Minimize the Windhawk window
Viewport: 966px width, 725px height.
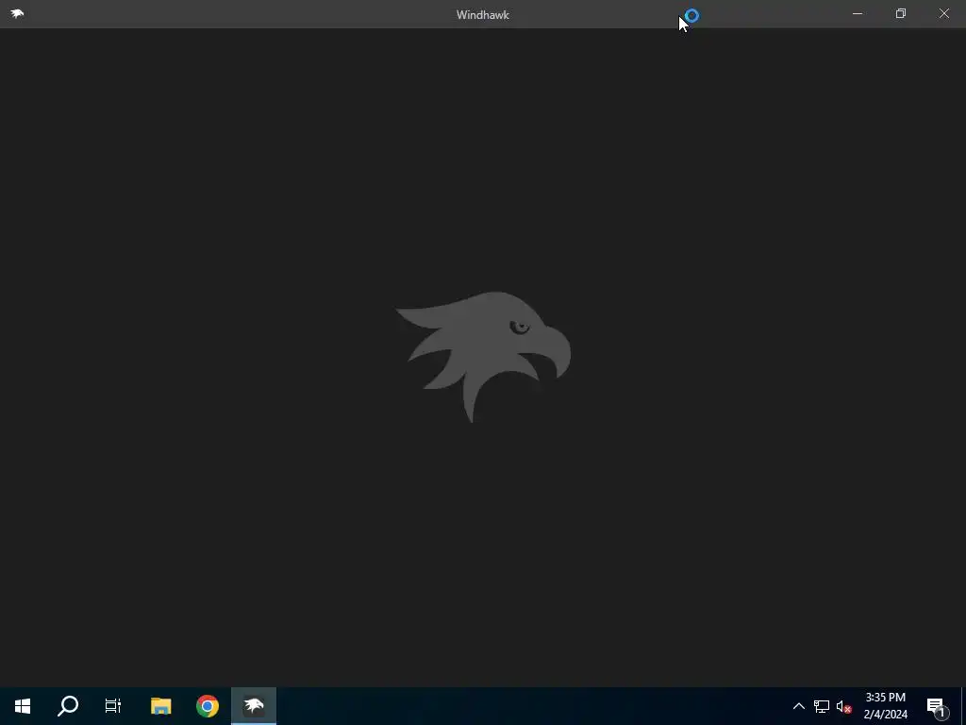[857, 13]
